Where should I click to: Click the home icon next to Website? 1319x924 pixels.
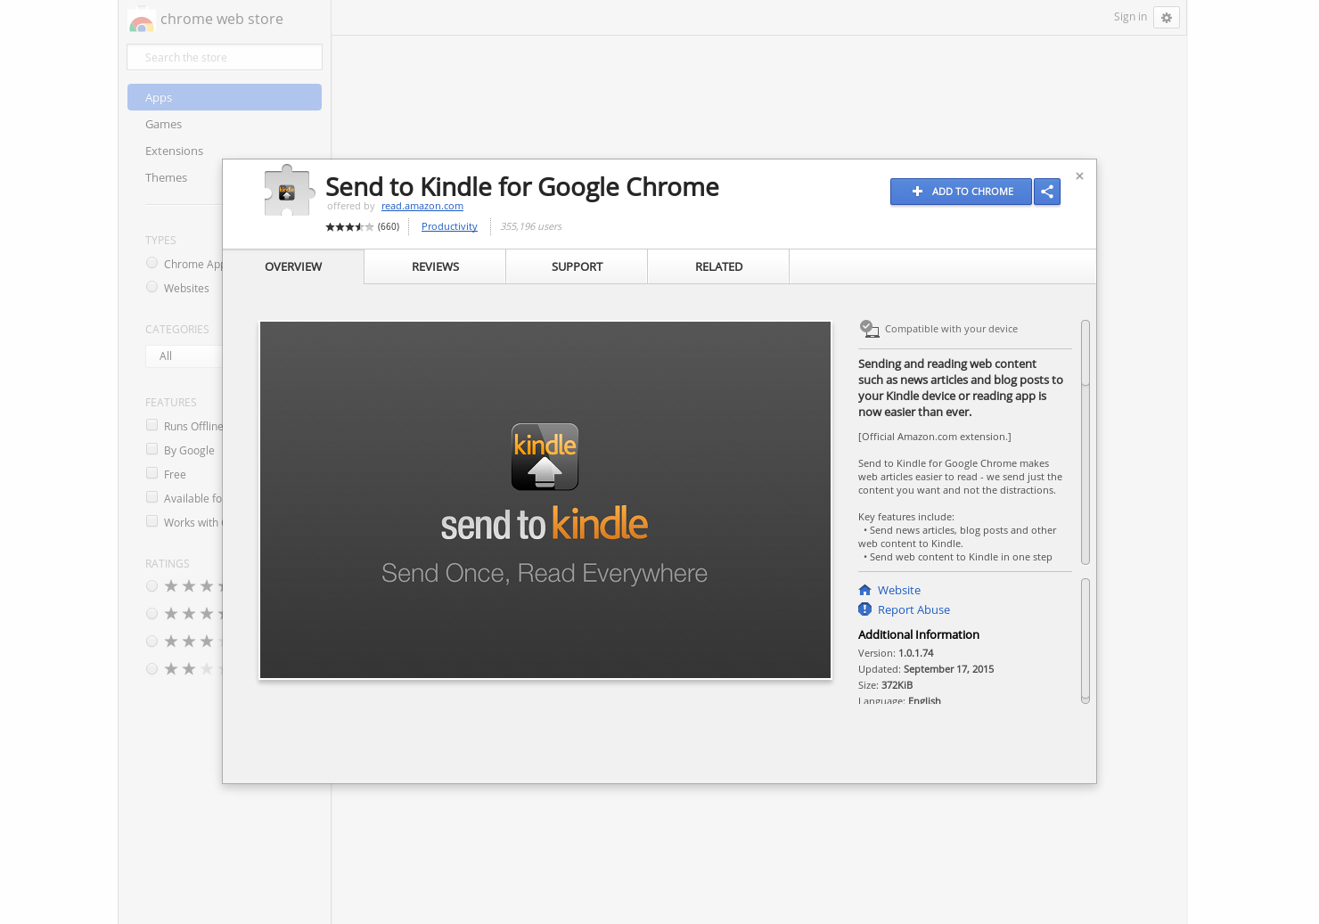[x=864, y=590]
